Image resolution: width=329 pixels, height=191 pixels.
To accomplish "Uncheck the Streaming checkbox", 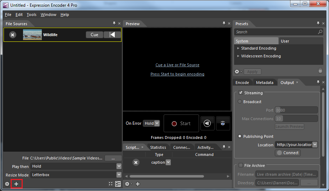I will click(241, 92).
